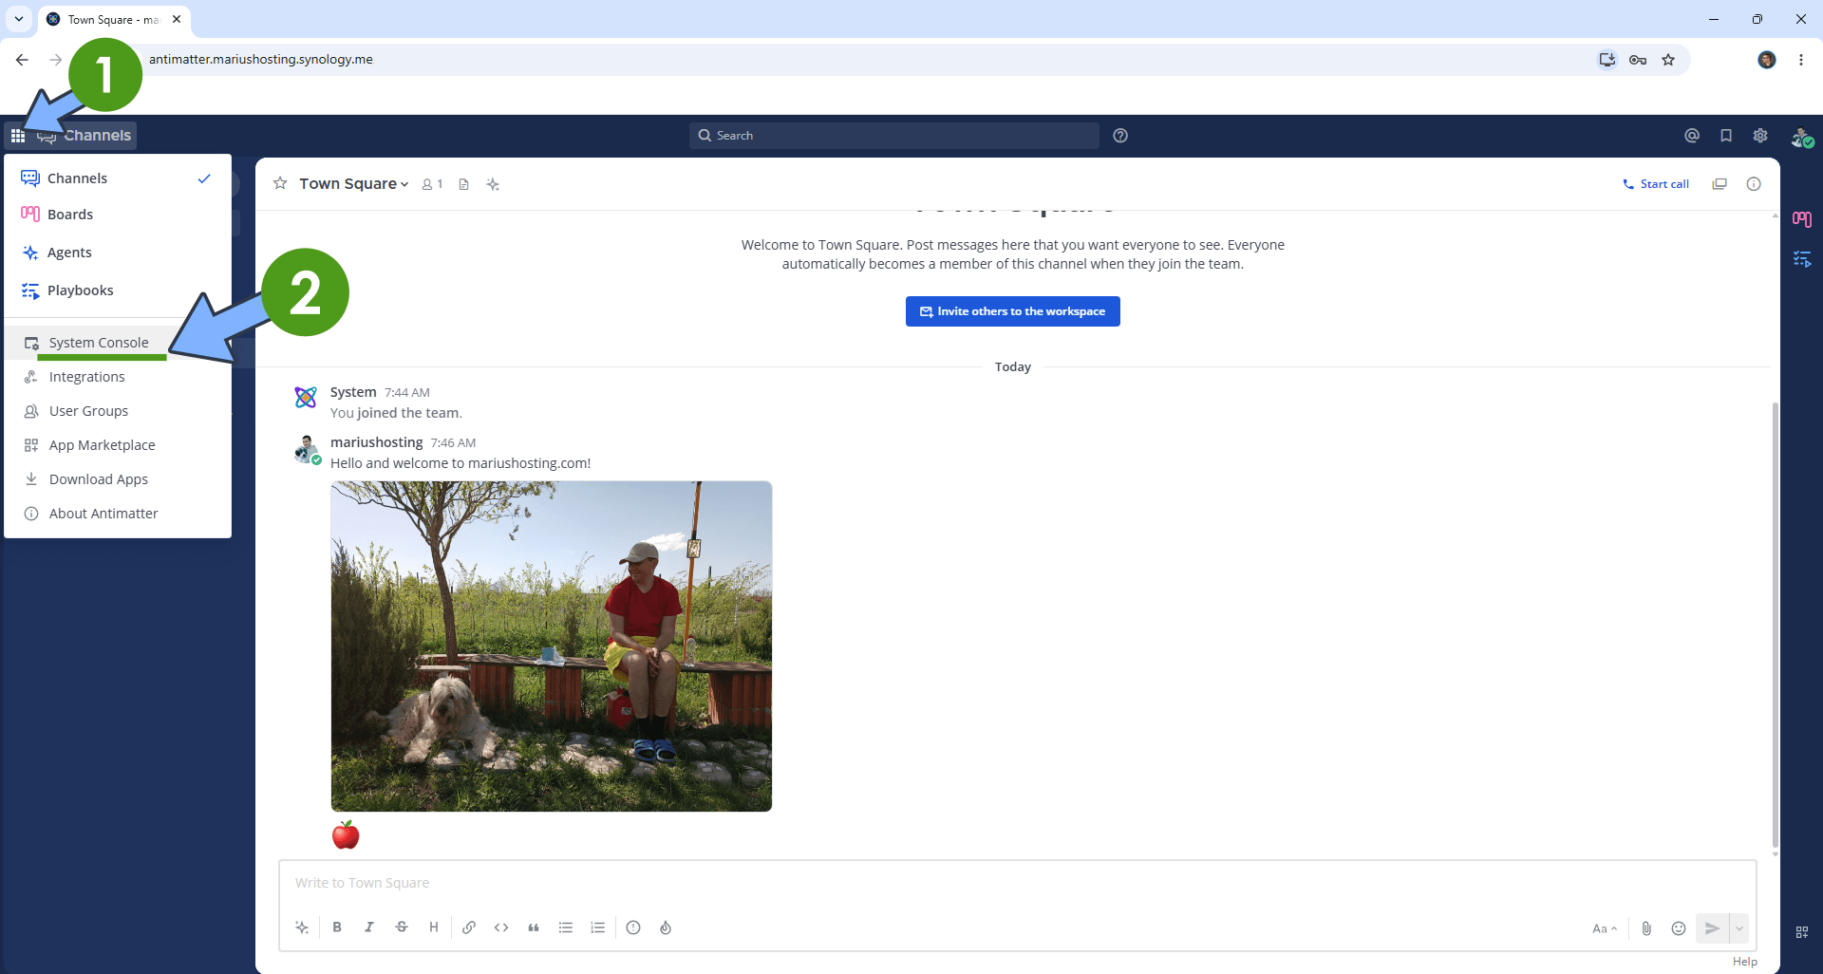1823x974 pixels.
Task: Open App Marketplace icon in right app bar
Action: click(1802, 932)
